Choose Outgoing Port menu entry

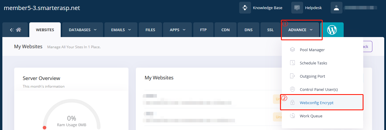[312, 76]
